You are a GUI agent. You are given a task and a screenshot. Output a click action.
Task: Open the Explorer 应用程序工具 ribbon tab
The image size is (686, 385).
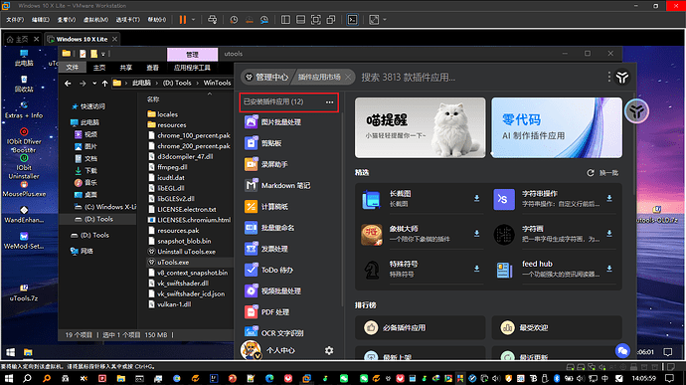point(192,68)
